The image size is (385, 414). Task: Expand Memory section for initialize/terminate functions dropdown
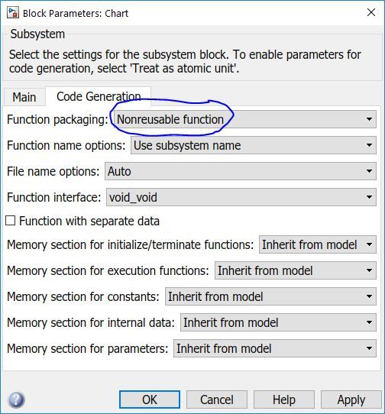(318, 244)
